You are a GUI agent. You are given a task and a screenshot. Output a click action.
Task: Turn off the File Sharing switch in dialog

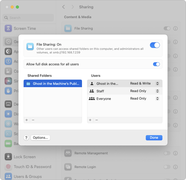tap(155, 45)
